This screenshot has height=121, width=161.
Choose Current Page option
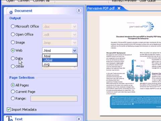click(13, 92)
